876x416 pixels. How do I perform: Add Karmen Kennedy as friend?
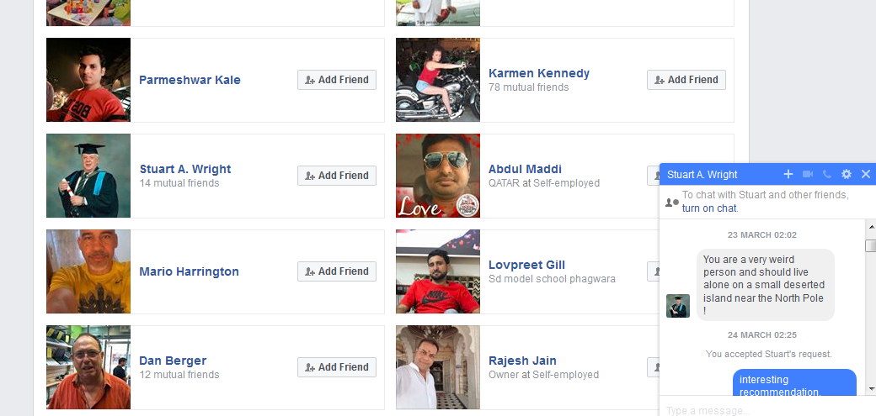click(x=686, y=80)
